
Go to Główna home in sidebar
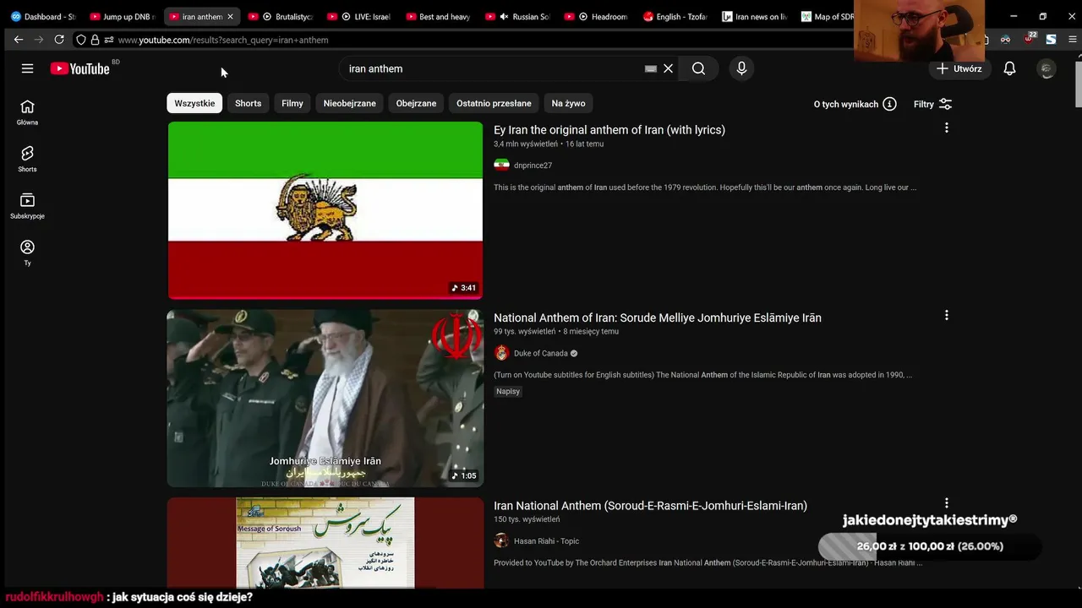tap(27, 112)
